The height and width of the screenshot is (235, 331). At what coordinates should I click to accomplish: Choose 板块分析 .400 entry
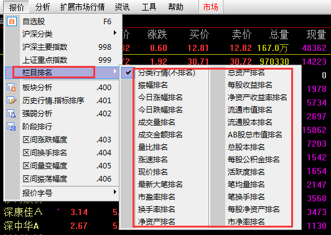click(63, 87)
